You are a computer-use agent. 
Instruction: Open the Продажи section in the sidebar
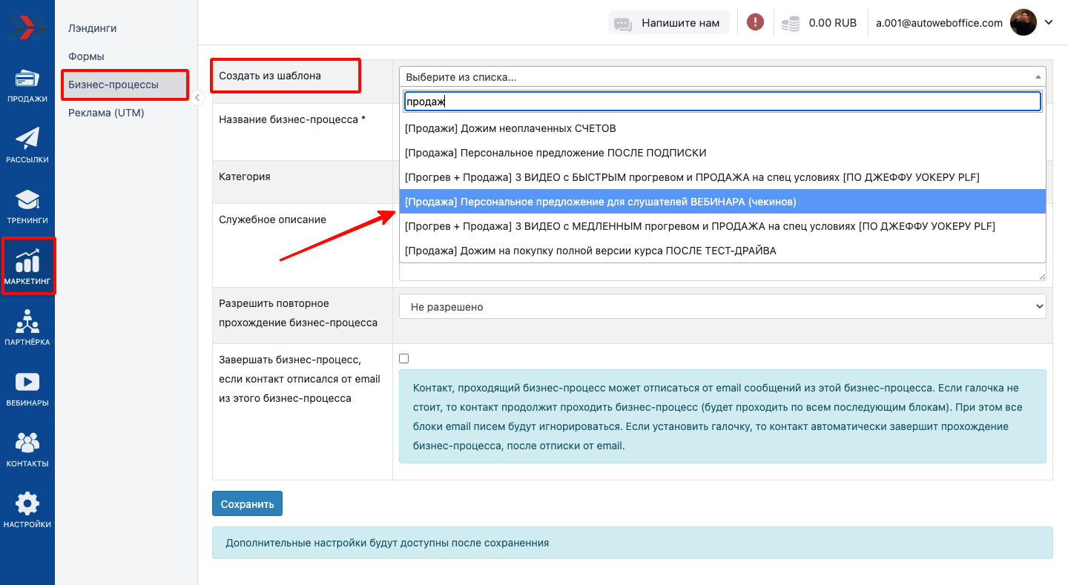pyautogui.click(x=27, y=85)
